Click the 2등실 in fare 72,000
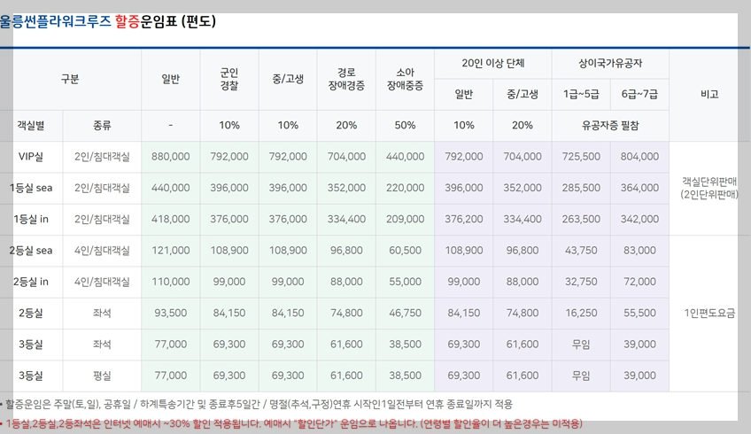The width and height of the screenshot is (751, 434). coord(639,282)
